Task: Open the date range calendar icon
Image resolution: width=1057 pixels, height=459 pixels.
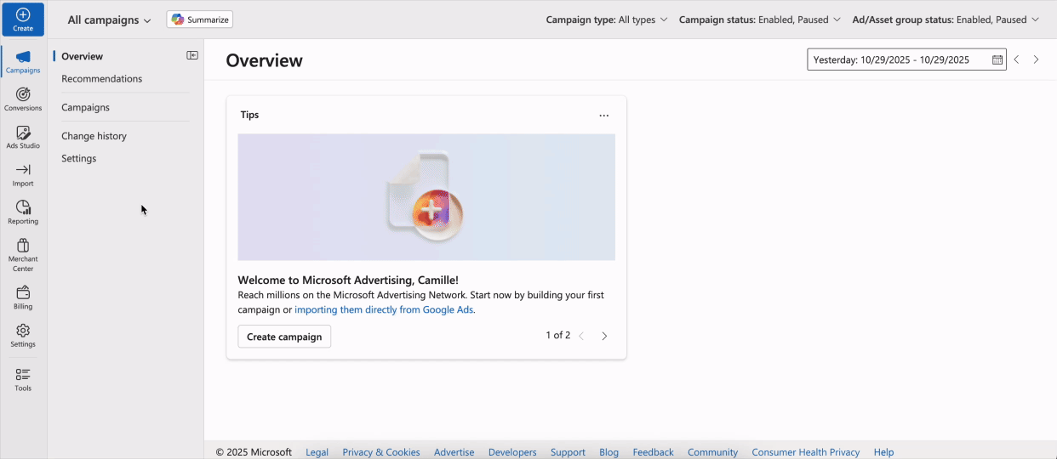Action: click(x=997, y=59)
